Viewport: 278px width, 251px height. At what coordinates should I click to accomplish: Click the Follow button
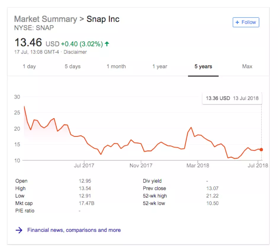(x=246, y=22)
